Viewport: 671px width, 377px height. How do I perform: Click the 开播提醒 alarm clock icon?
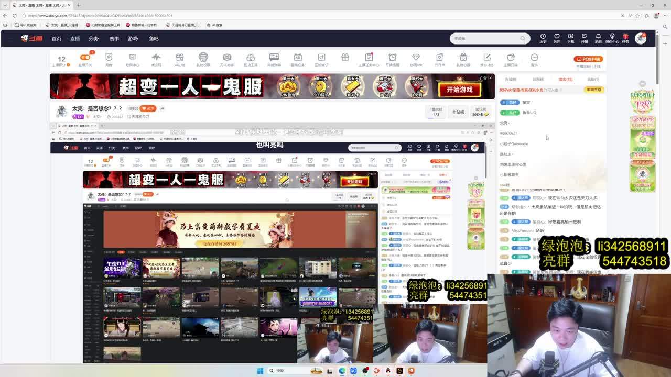[x=392, y=60]
